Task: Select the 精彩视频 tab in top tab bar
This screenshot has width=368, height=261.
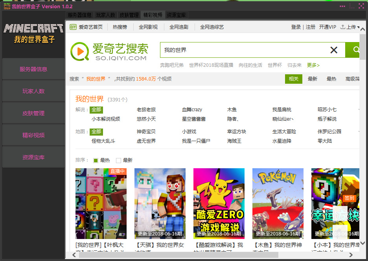Action: point(153,15)
